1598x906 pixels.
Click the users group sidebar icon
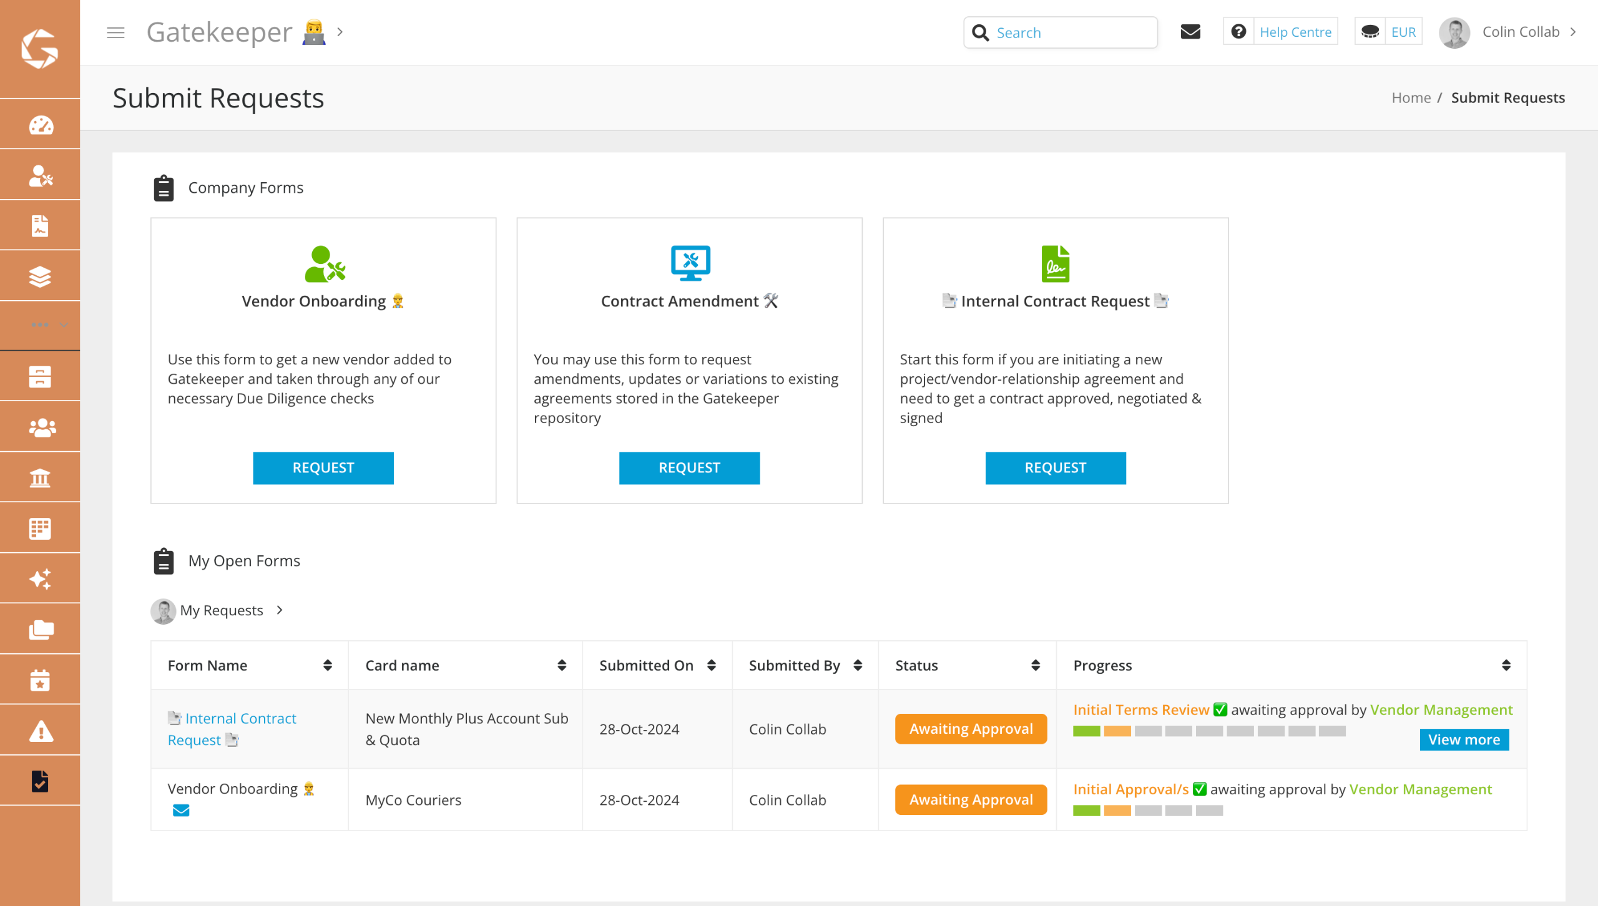point(41,428)
